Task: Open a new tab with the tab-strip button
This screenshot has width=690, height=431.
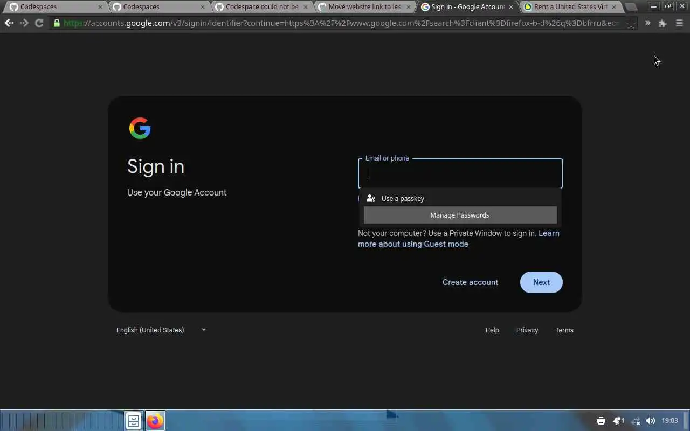Action: [x=631, y=8]
